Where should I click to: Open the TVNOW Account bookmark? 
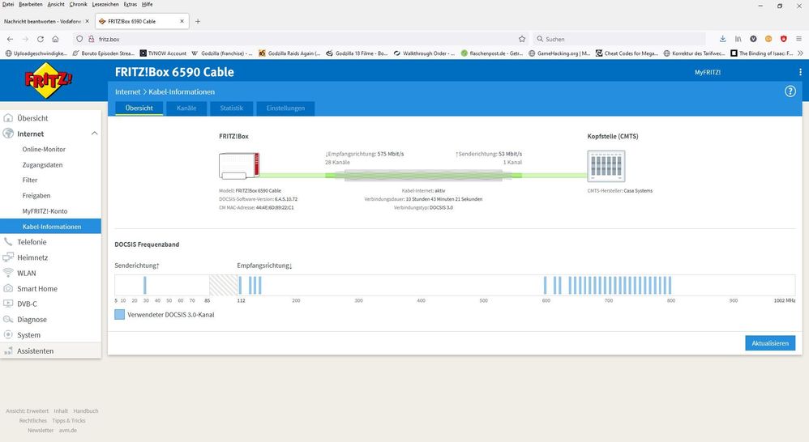click(x=163, y=53)
